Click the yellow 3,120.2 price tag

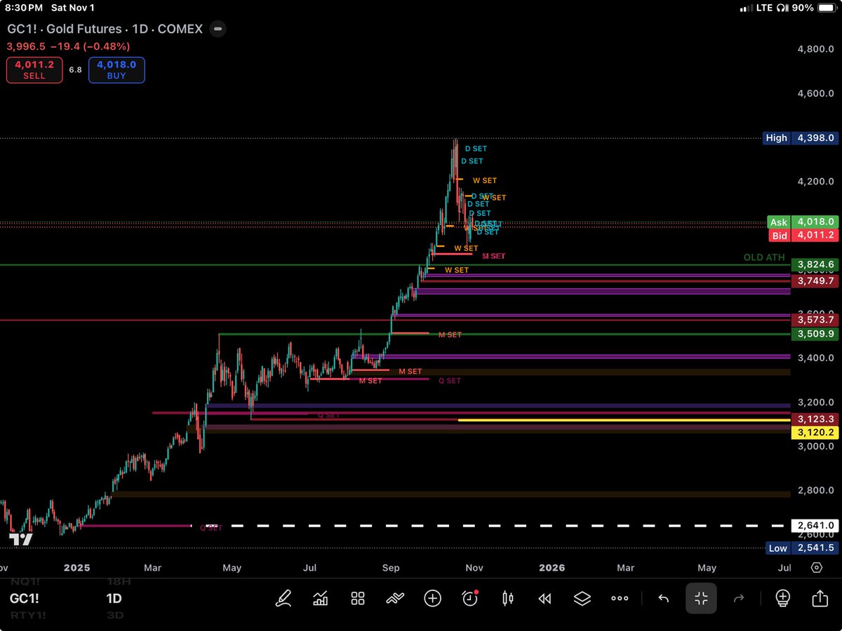[815, 433]
